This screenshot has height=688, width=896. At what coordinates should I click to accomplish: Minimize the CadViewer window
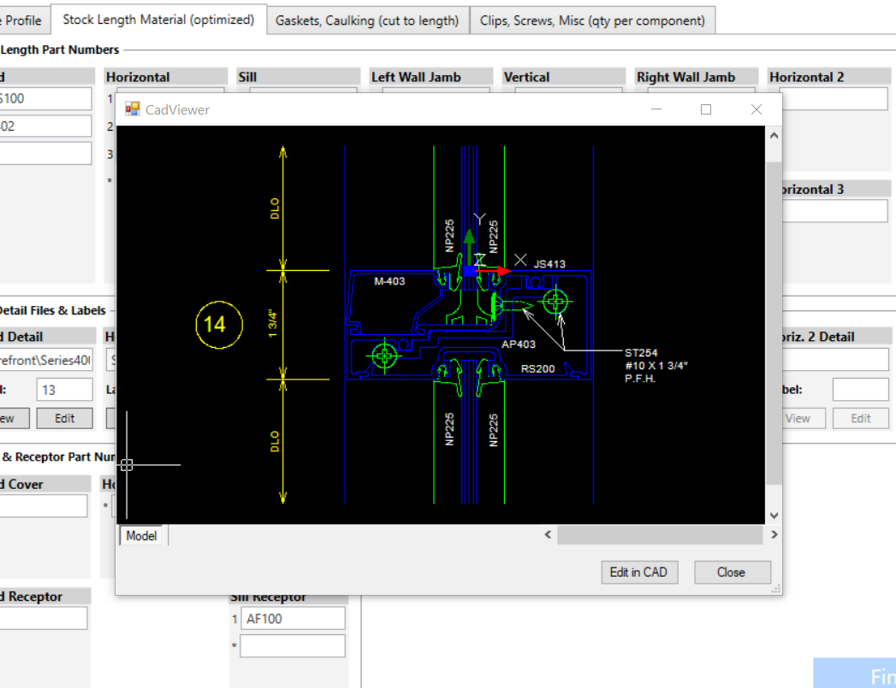pos(656,109)
